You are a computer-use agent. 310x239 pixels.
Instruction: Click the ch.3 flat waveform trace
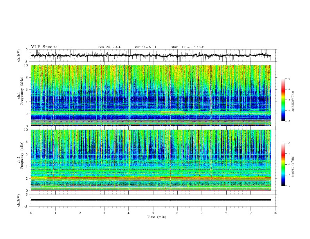pyautogui.click(x=151, y=200)
